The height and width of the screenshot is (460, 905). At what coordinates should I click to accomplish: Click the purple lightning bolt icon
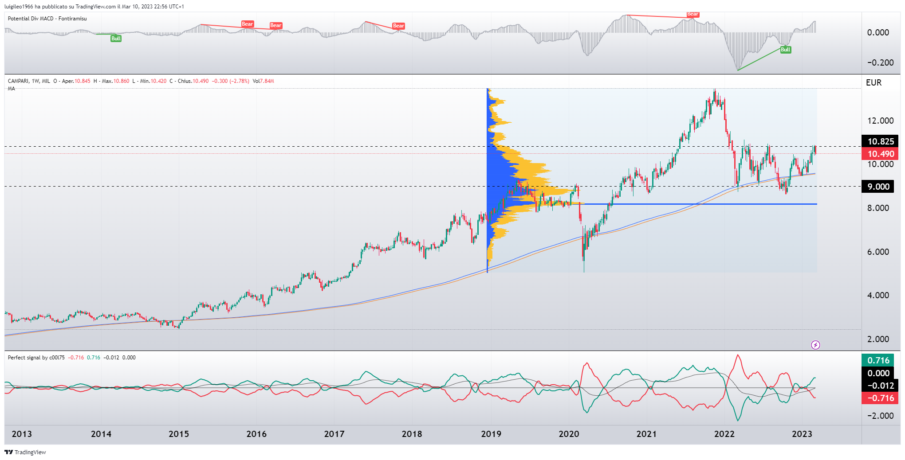tap(815, 345)
